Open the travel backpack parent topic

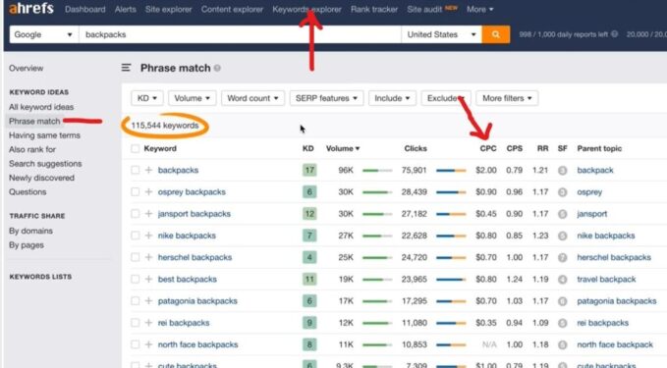(606, 279)
